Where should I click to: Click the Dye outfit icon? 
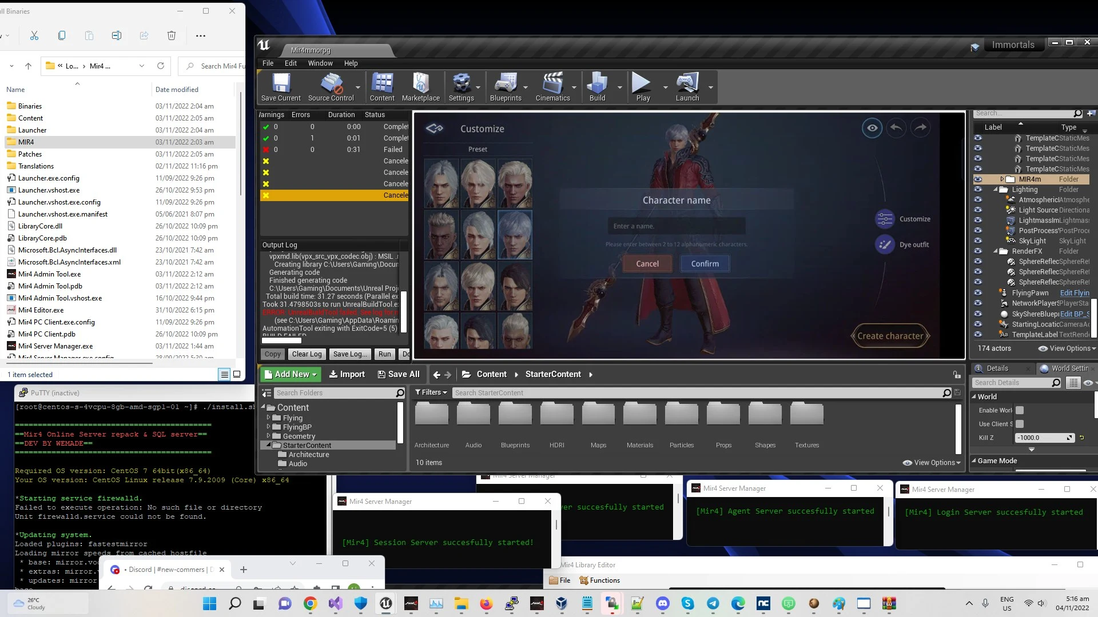pos(885,245)
